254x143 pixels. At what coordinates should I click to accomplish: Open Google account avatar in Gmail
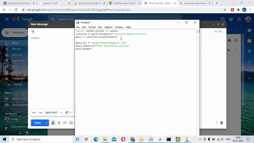point(248,19)
